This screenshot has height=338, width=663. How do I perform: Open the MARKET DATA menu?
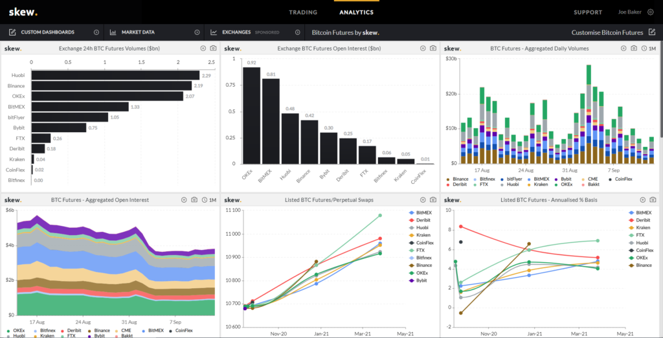pos(138,32)
